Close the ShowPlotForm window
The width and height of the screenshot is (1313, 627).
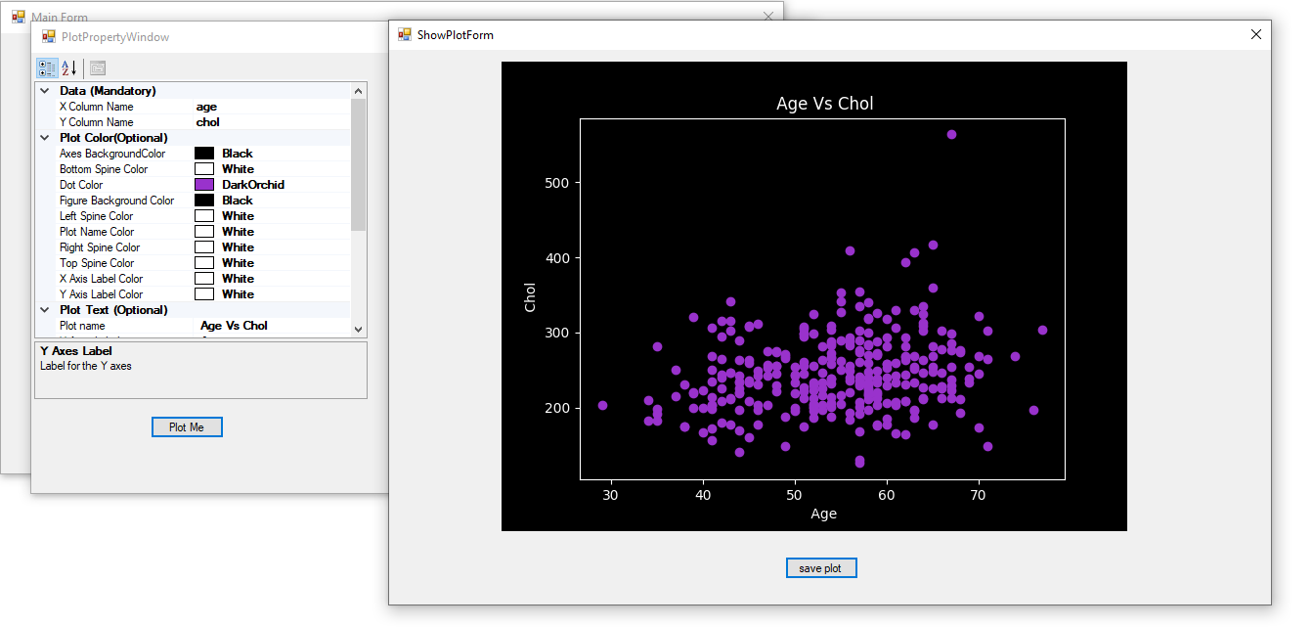click(1256, 34)
